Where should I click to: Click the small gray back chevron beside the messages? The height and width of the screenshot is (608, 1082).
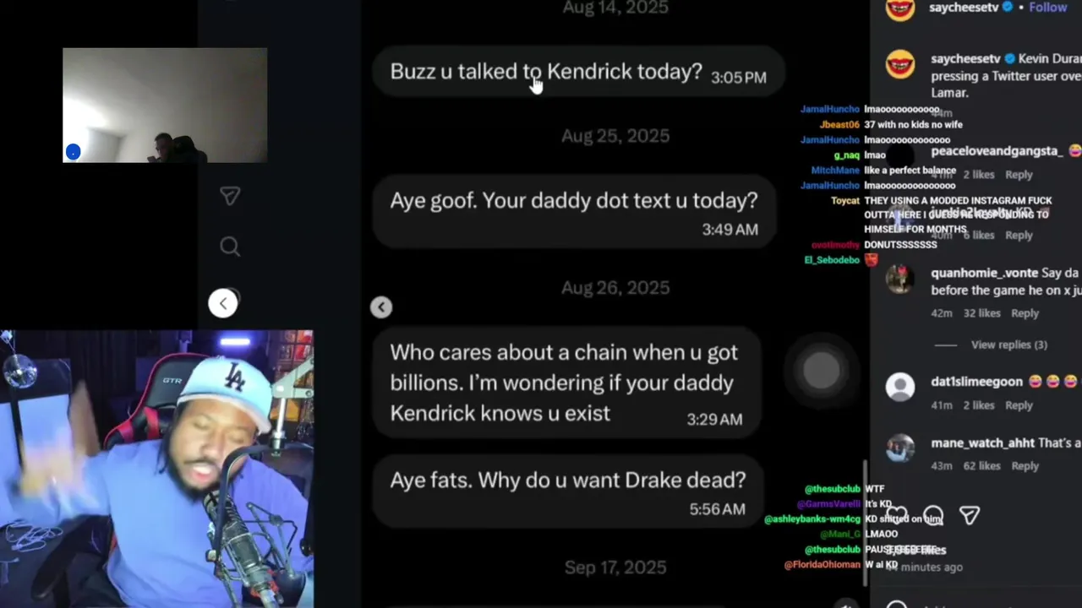tap(381, 307)
